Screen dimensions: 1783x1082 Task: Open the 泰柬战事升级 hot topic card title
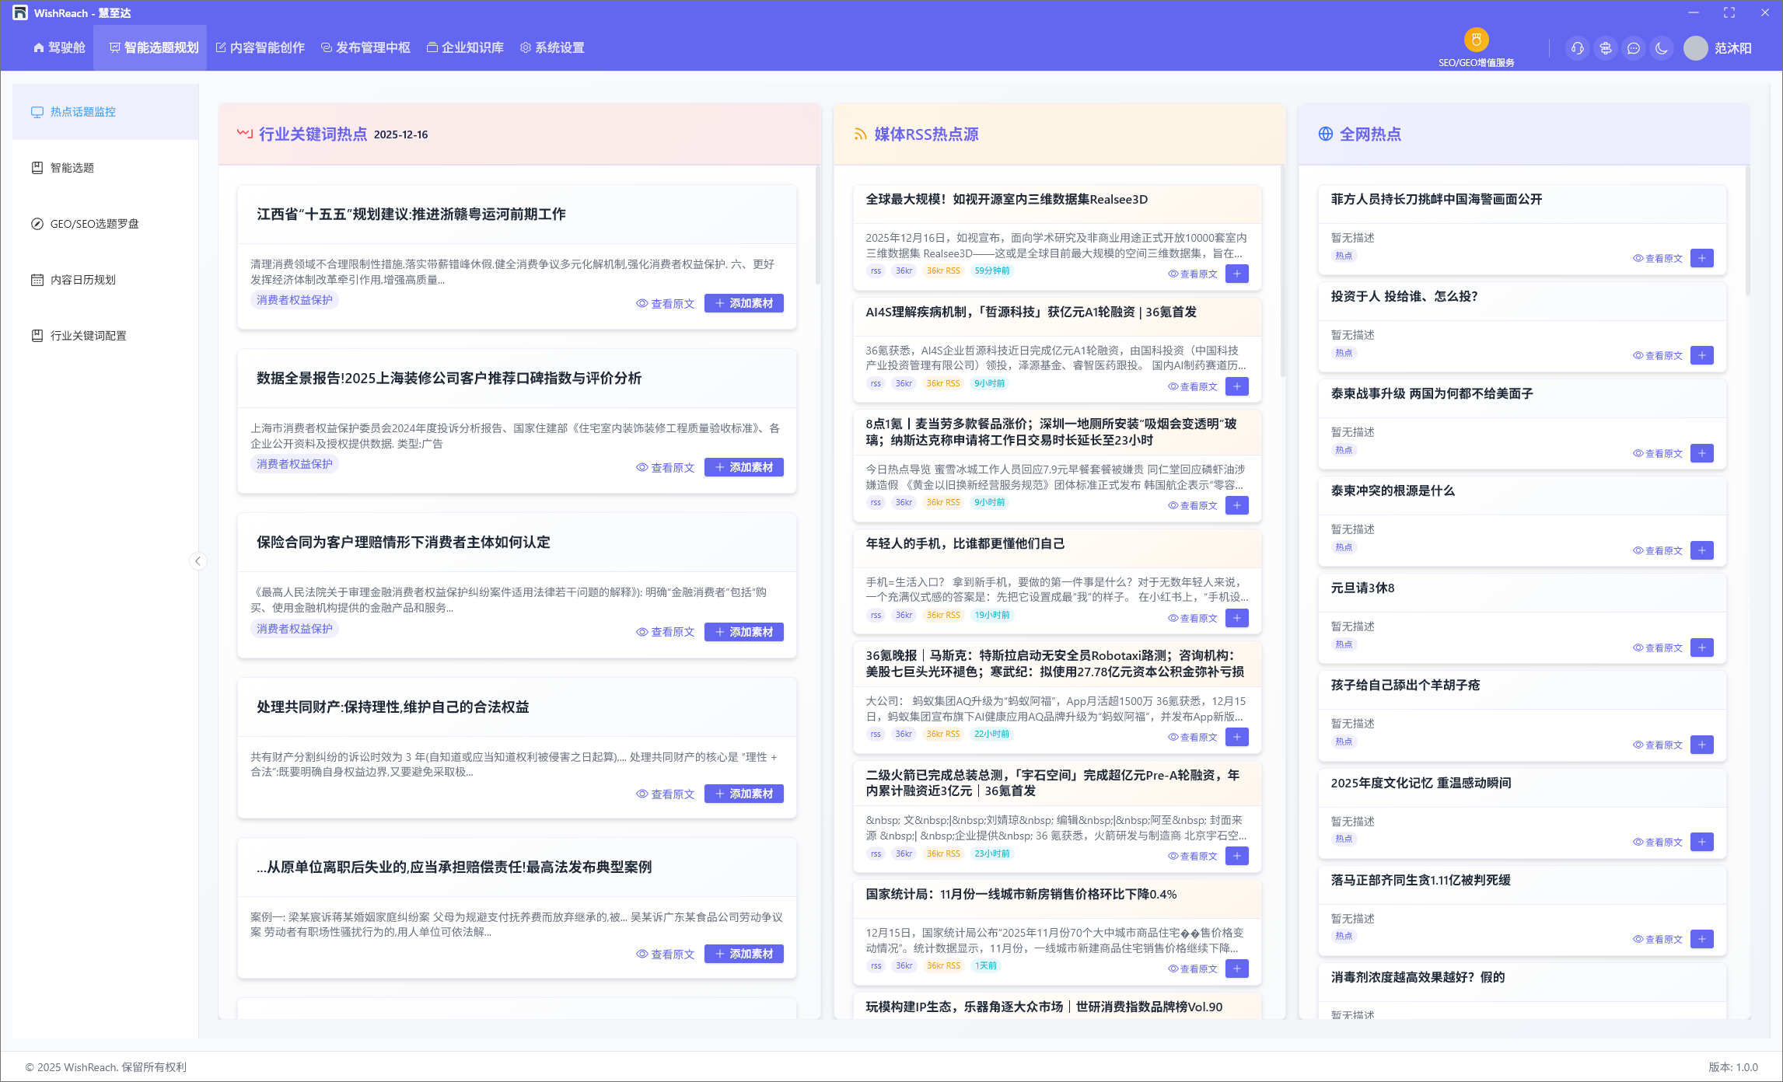click(1432, 394)
